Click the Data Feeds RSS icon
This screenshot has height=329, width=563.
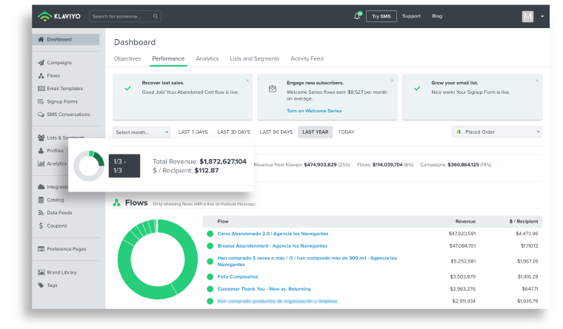pyautogui.click(x=41, y=212)
